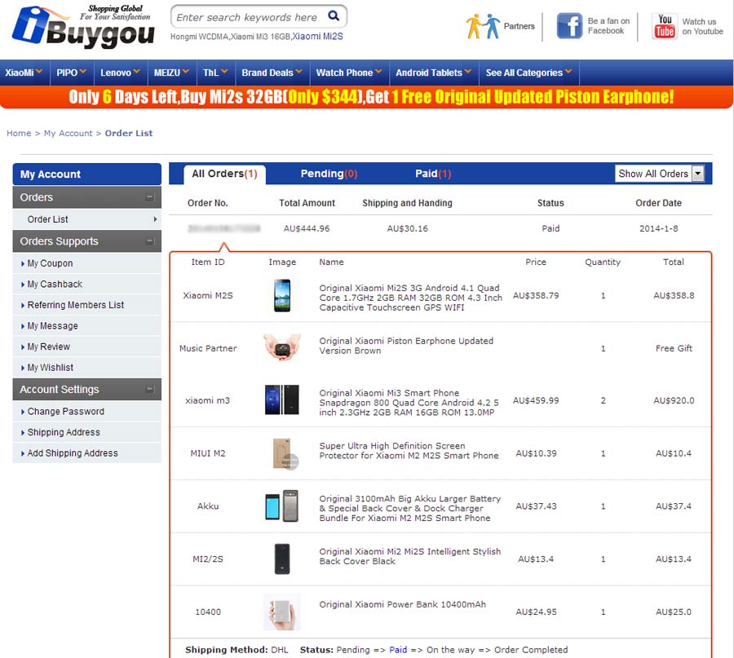Image resolution: width=734 pixels, height=658 pixels.
Task: Open the Facebook fan page icon
Action: [x=569, y=26]
